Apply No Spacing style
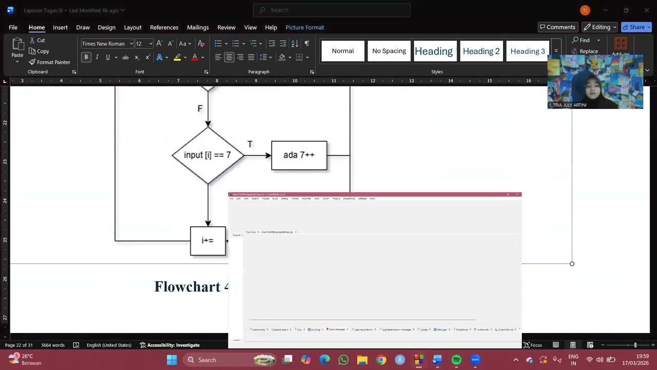This screenshot has height=370, width=657. [389, 51]
